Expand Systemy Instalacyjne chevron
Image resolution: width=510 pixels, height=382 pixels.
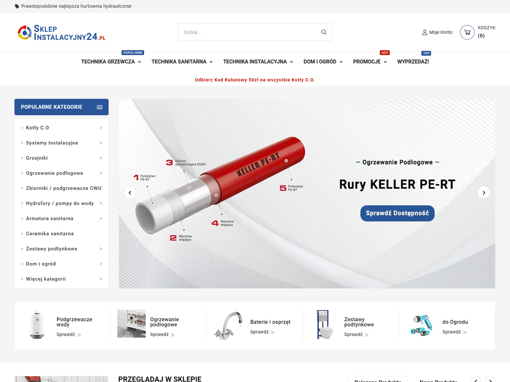pos(101,143)
